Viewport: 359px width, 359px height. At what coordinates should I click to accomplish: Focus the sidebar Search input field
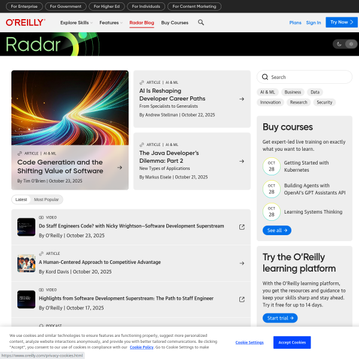[x=305, y=77]
